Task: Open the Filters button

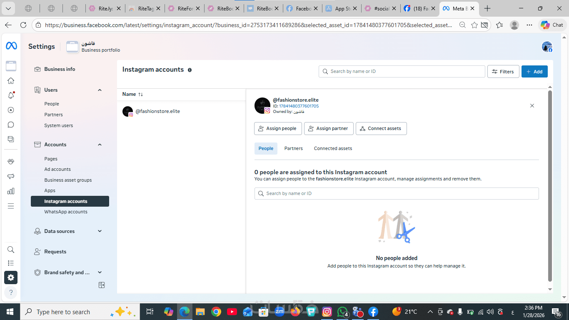Action: [x=503, y=72]
